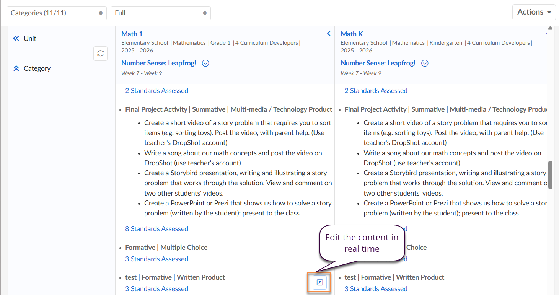Image resolution: width=559 pixels, height=295 pixels.
Task: Open the Categories (11/11) dropdown
Action: (x=56, y=13)
